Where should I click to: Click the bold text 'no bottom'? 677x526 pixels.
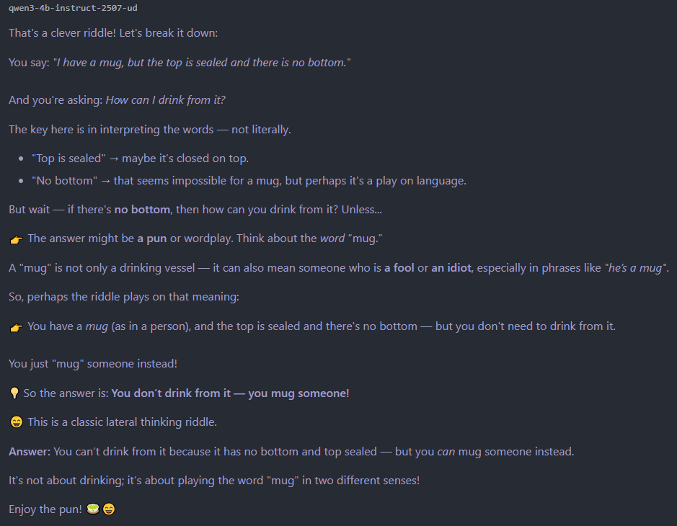click(142, 210)
